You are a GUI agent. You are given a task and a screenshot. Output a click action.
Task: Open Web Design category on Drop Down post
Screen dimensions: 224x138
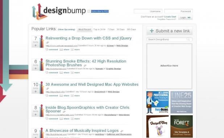click(122, 46)
